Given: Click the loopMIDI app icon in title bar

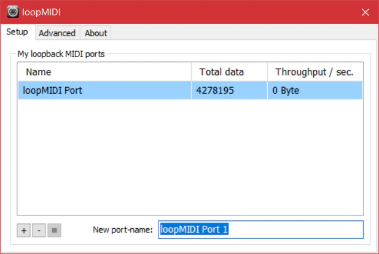Looking at the screenshot, I should (x=12, y=12).
